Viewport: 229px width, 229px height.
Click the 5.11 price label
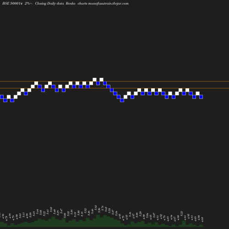23,214
